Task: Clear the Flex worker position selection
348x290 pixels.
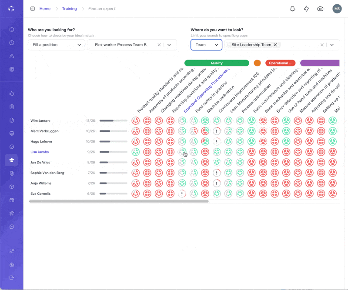Action: coord(159,45)
